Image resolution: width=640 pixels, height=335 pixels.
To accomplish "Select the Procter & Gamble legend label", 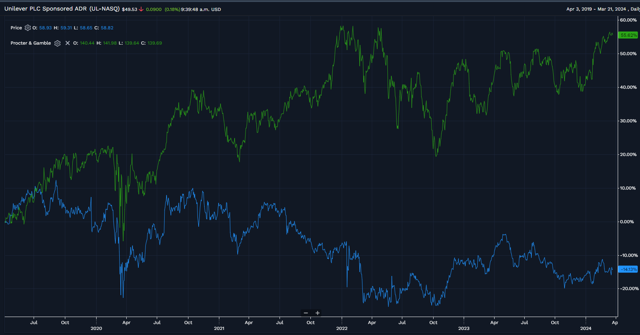I will [30, 43].
